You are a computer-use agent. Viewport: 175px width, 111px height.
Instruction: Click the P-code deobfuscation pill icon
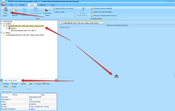pyautogui.click(x=82, y=9)
